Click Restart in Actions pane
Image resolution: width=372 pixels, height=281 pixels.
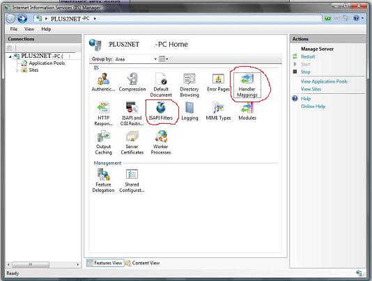pos(308,56)
